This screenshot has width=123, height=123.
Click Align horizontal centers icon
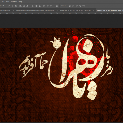pos(24,6)
